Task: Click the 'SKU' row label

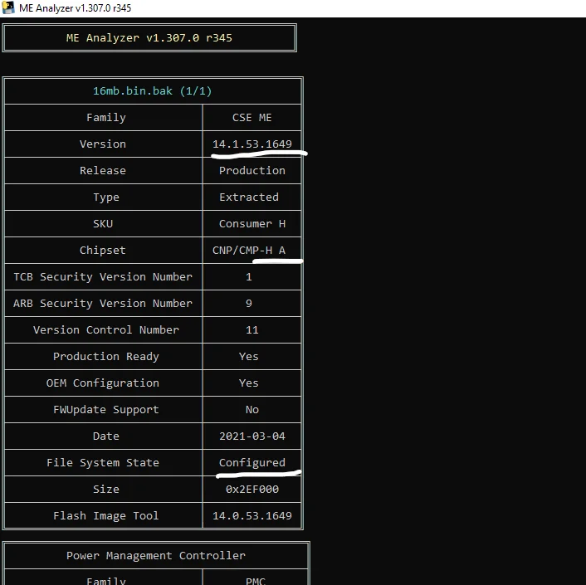Action: pyautogui.click(x=103, y=224)
